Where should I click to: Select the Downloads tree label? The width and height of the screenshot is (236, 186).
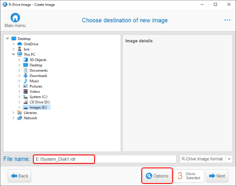point(38,76)
